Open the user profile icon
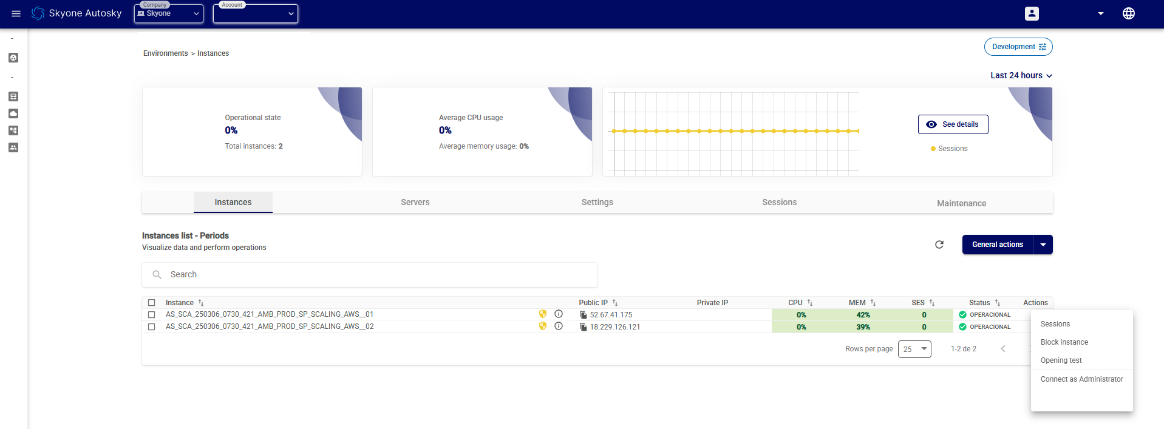Screen dimensions: 1164x429 1032,13
